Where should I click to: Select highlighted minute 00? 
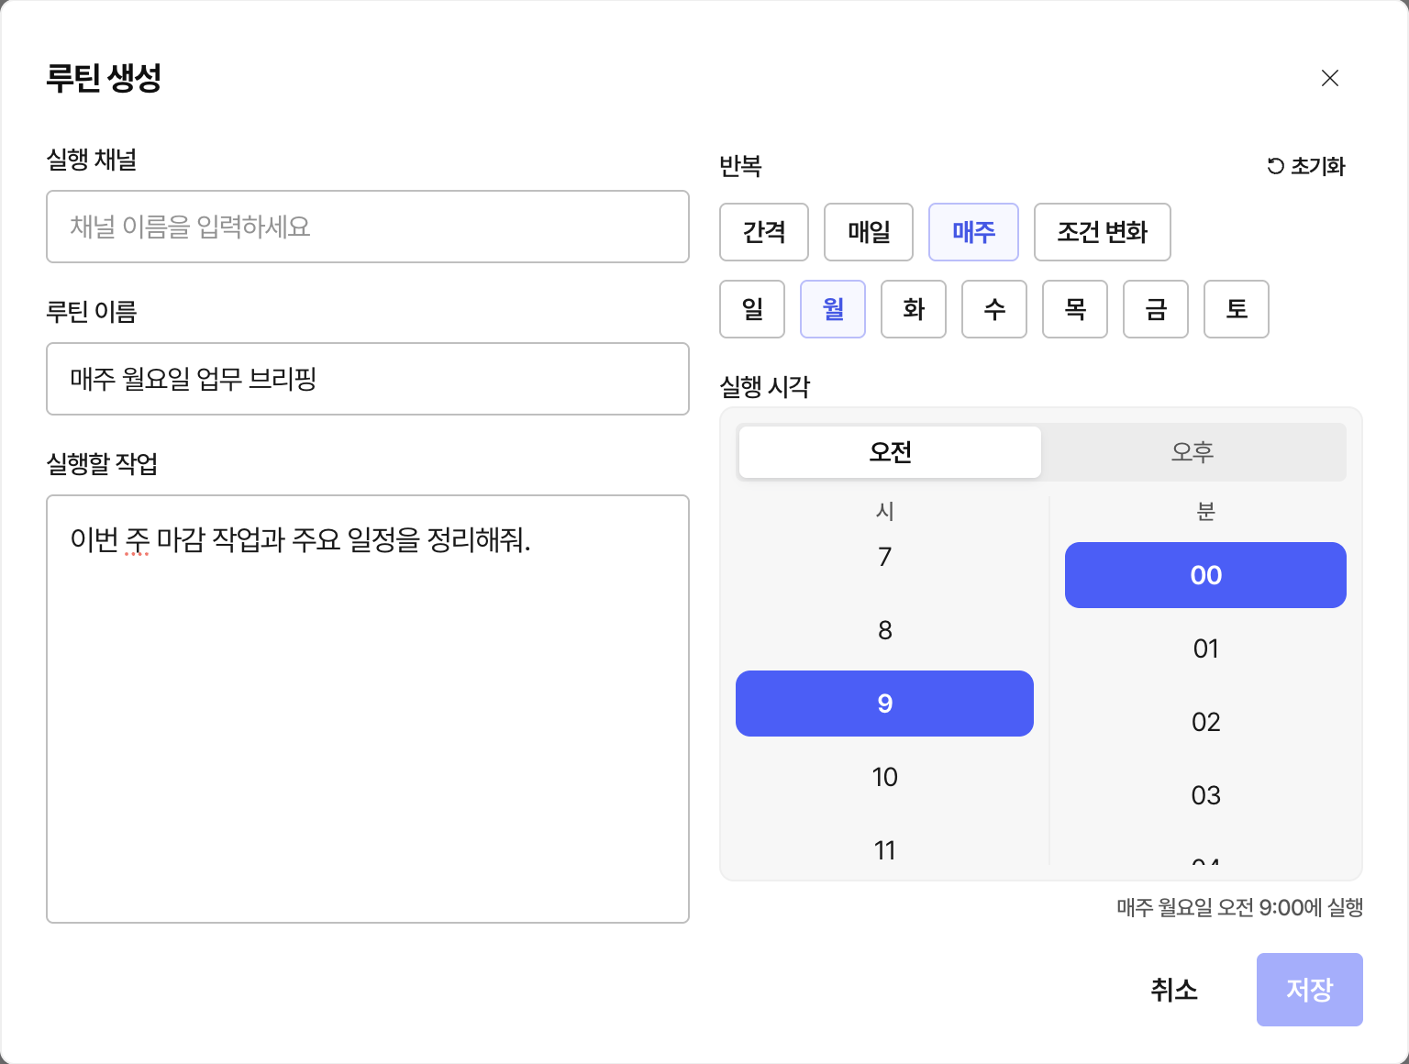coord(1205,575)
